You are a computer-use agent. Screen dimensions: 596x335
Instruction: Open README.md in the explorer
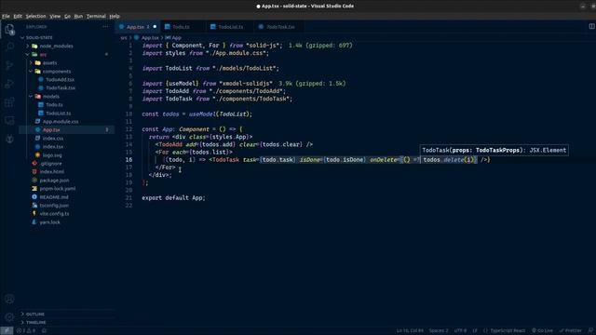tap(54, 197)
